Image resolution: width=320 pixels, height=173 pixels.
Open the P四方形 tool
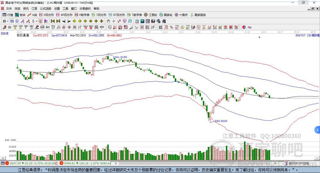point(47,15)
